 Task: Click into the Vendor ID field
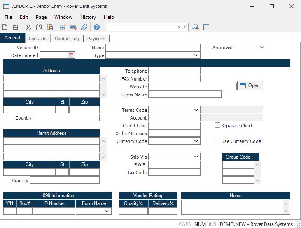tap(58, 48)
